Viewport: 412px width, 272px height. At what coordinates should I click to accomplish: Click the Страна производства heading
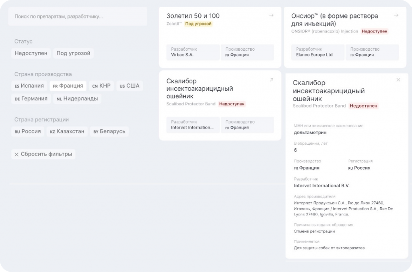click(43, 74)
